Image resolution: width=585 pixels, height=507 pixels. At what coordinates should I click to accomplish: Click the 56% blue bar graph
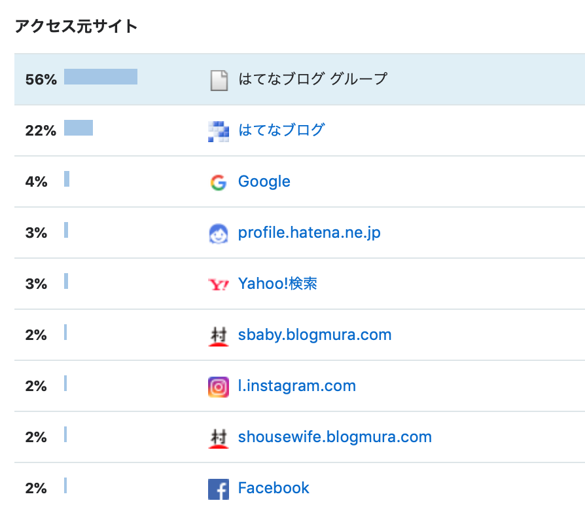101,77
